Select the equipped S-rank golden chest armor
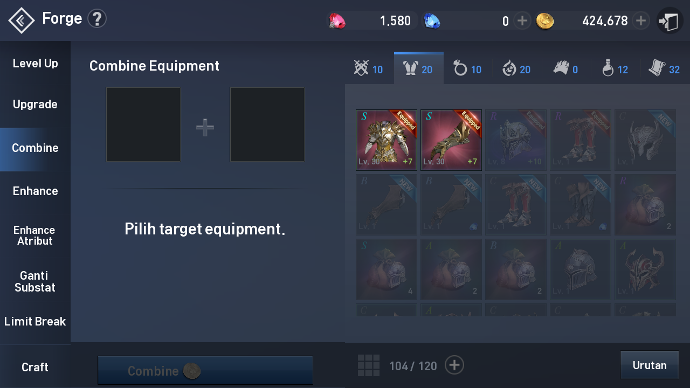This screenshot has width=690, height=388. tap(387, 140)
